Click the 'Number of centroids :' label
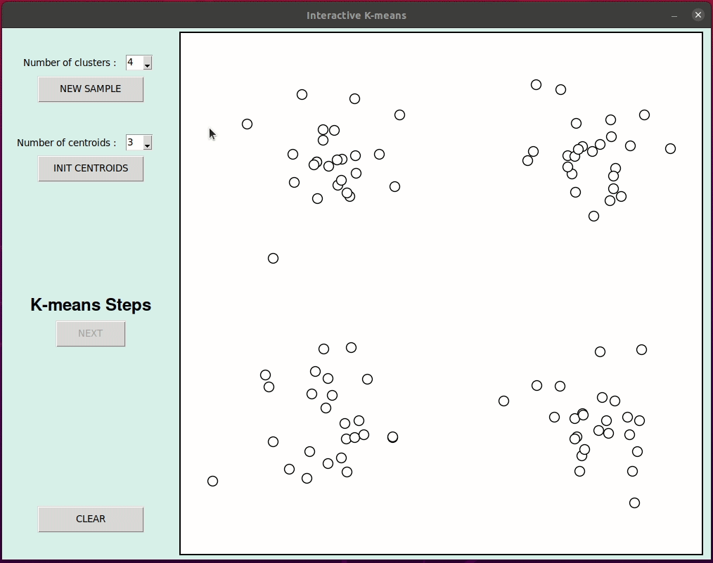Screen dimensions: 713x563 point(66,143)
